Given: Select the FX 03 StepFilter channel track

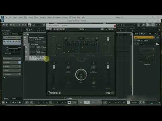Looking at the screenshot, I should click(x=38, y=58).
